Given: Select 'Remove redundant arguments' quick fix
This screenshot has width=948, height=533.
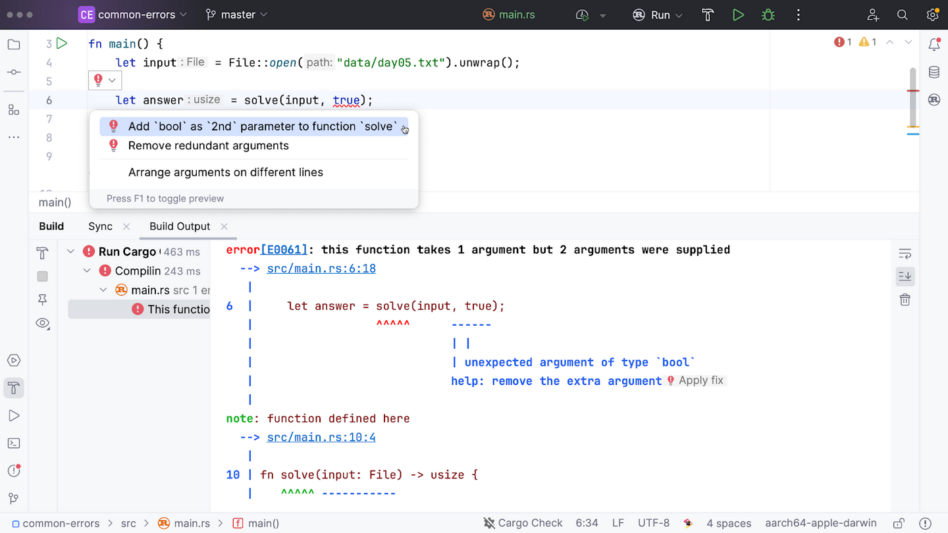Looking at the screenshot, I should click(x=208, y=145).
